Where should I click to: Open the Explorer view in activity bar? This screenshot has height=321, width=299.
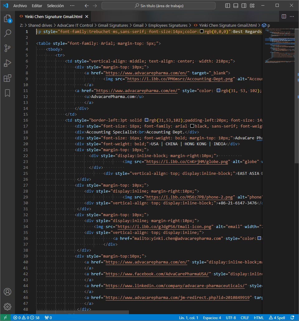[x=7, y=18]
